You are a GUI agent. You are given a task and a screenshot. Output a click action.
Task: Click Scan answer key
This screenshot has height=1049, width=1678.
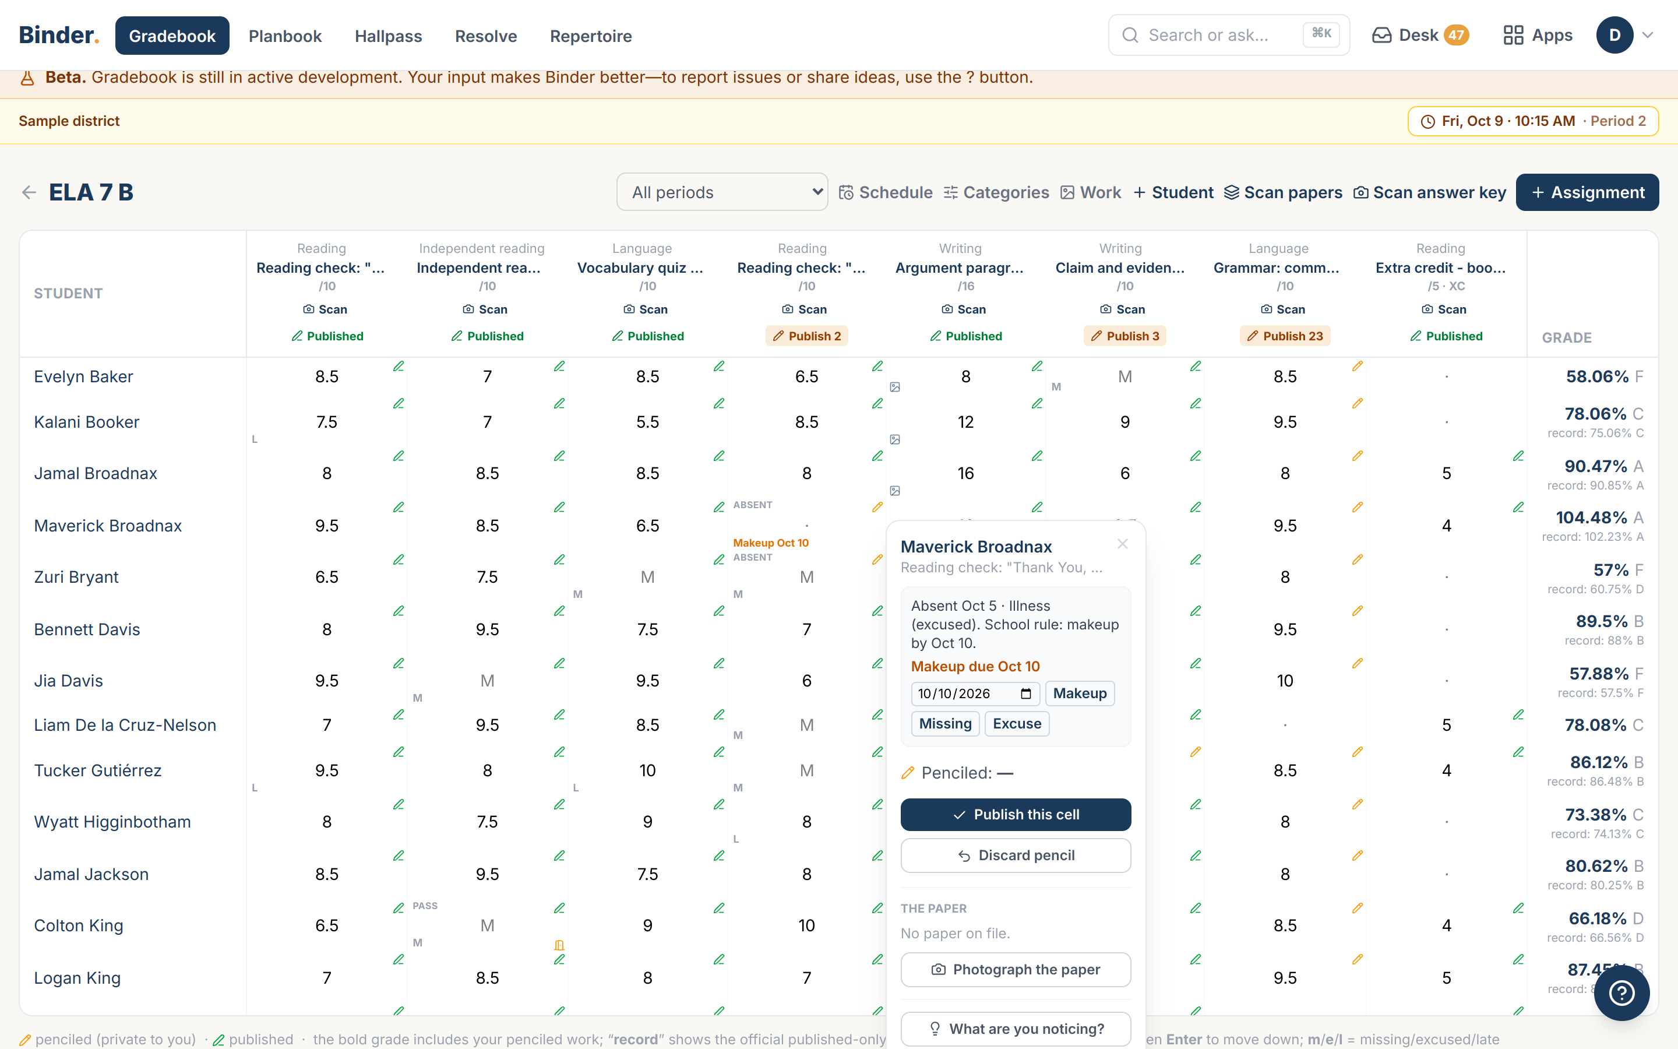click(x=1430, y=192)
